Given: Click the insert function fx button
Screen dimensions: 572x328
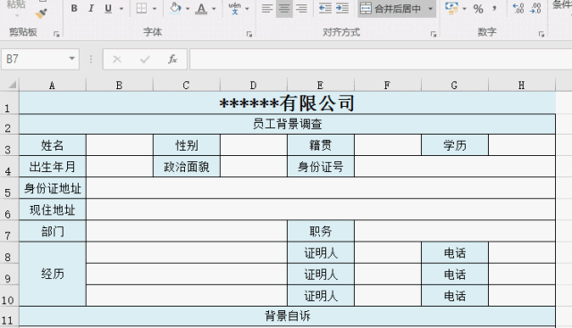Looking at the screenshot, I should point(172,59).
